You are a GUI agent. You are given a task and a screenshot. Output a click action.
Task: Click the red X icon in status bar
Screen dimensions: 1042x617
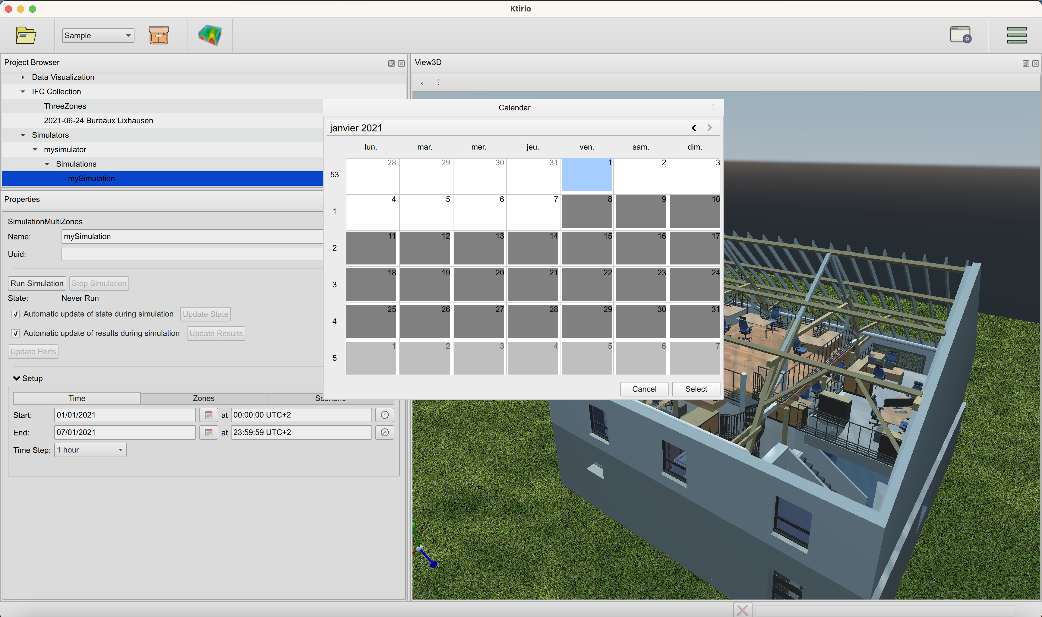pyautogui.click(x=742, y=610)
